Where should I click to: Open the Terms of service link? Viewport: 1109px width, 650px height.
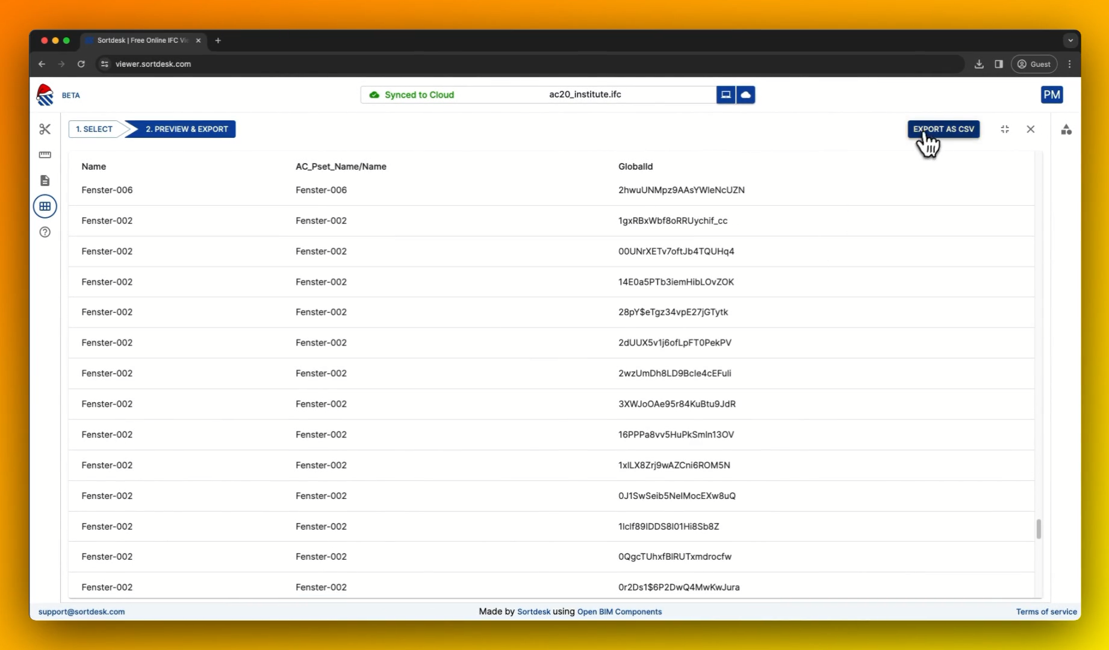coord(1046,611)
